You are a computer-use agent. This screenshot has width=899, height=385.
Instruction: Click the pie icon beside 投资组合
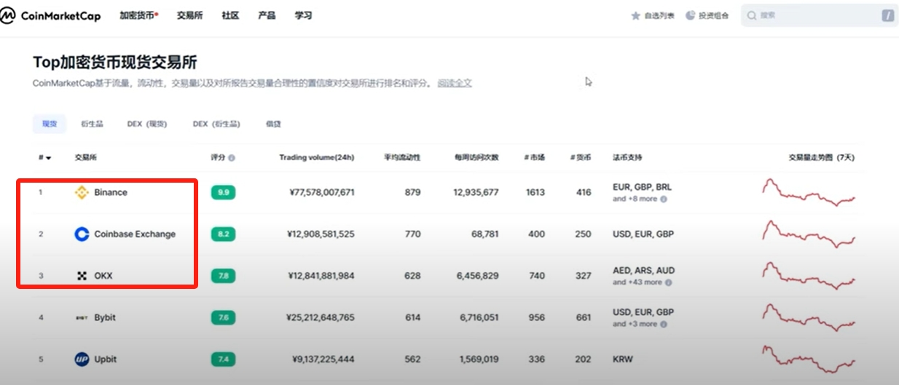pos(691,15)
